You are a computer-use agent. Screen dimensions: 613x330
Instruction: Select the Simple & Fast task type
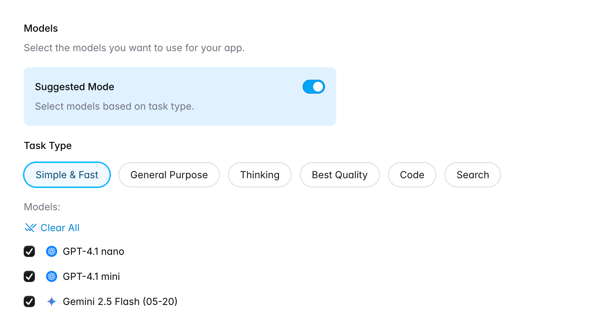pyautogui.click(x=67, y=175)
